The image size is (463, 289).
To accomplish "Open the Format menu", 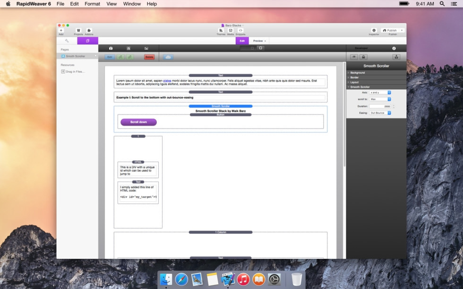I will (x=93, y=4).
